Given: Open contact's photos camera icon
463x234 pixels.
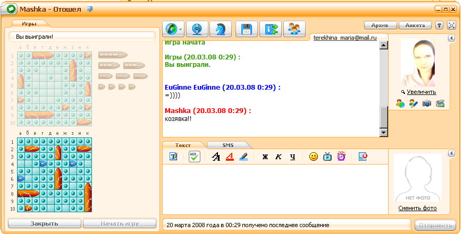Looking at the screenshot, I should tap(426, 103).
